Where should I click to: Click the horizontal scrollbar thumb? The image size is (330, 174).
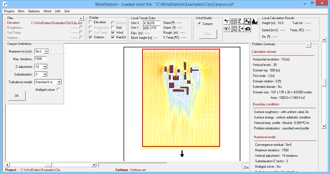click(x=48, y=165)
